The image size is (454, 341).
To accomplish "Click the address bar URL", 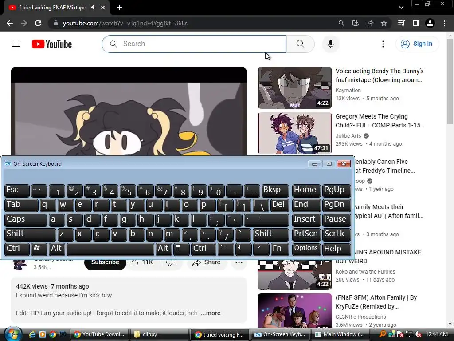I will click(125, 23).
